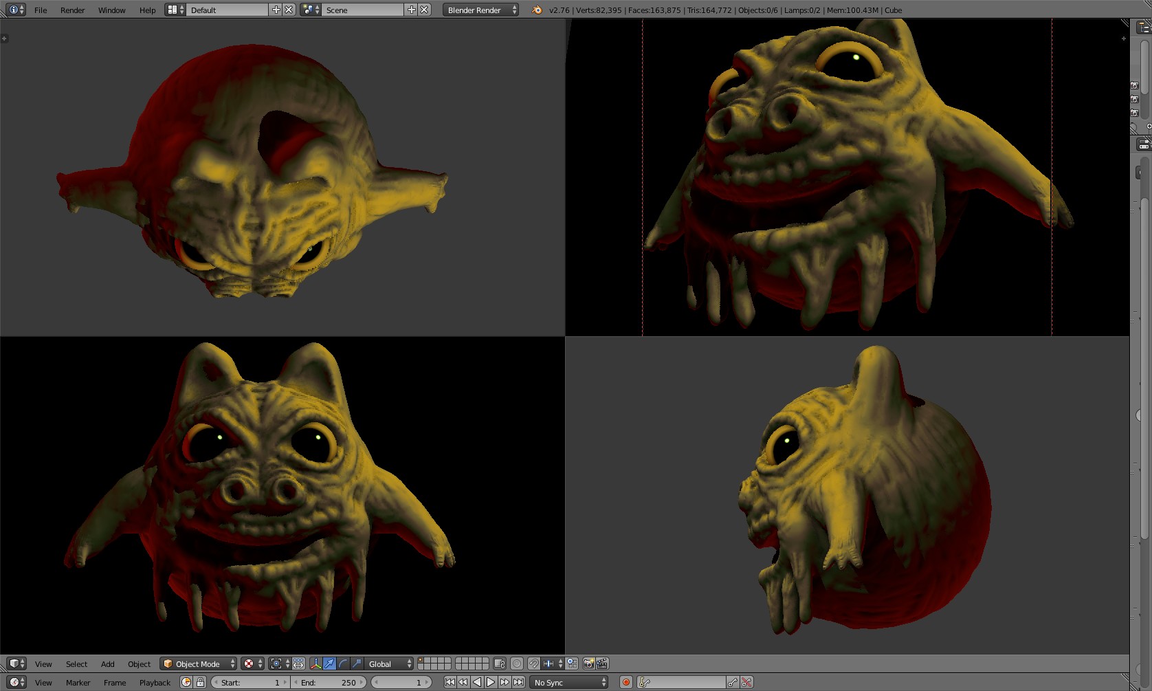The height and width of the screenshot is (691, 1152).
Task: Open the File menu
Action: (41, 10)
